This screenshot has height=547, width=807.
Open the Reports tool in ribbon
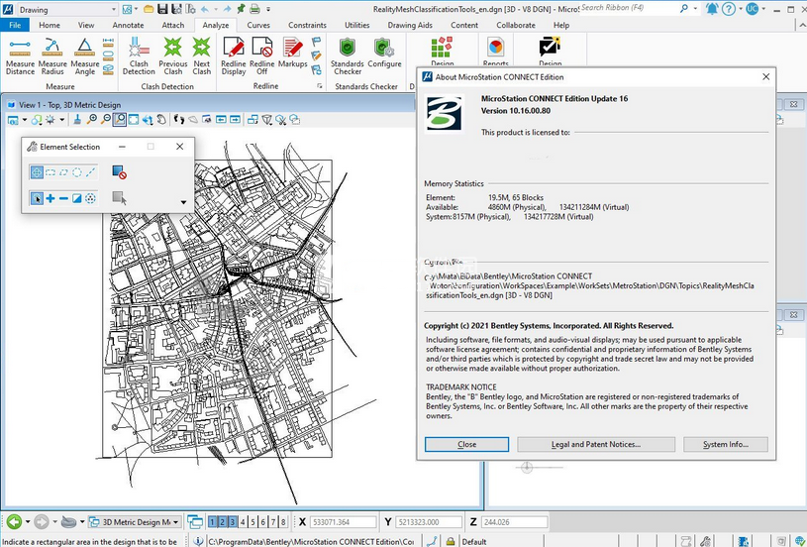click(496, 52)
